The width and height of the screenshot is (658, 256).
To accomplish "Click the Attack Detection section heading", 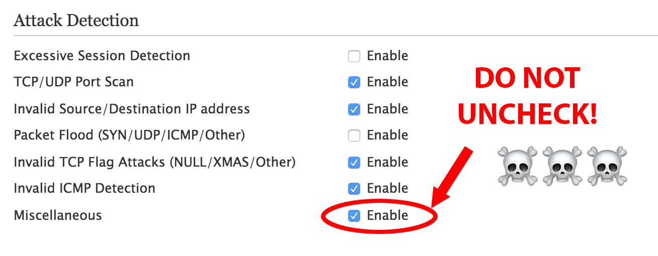I will pos(76,21).
